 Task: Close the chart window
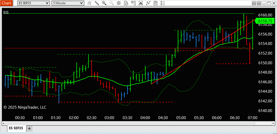pyautogui.click(x=274, y=3)
